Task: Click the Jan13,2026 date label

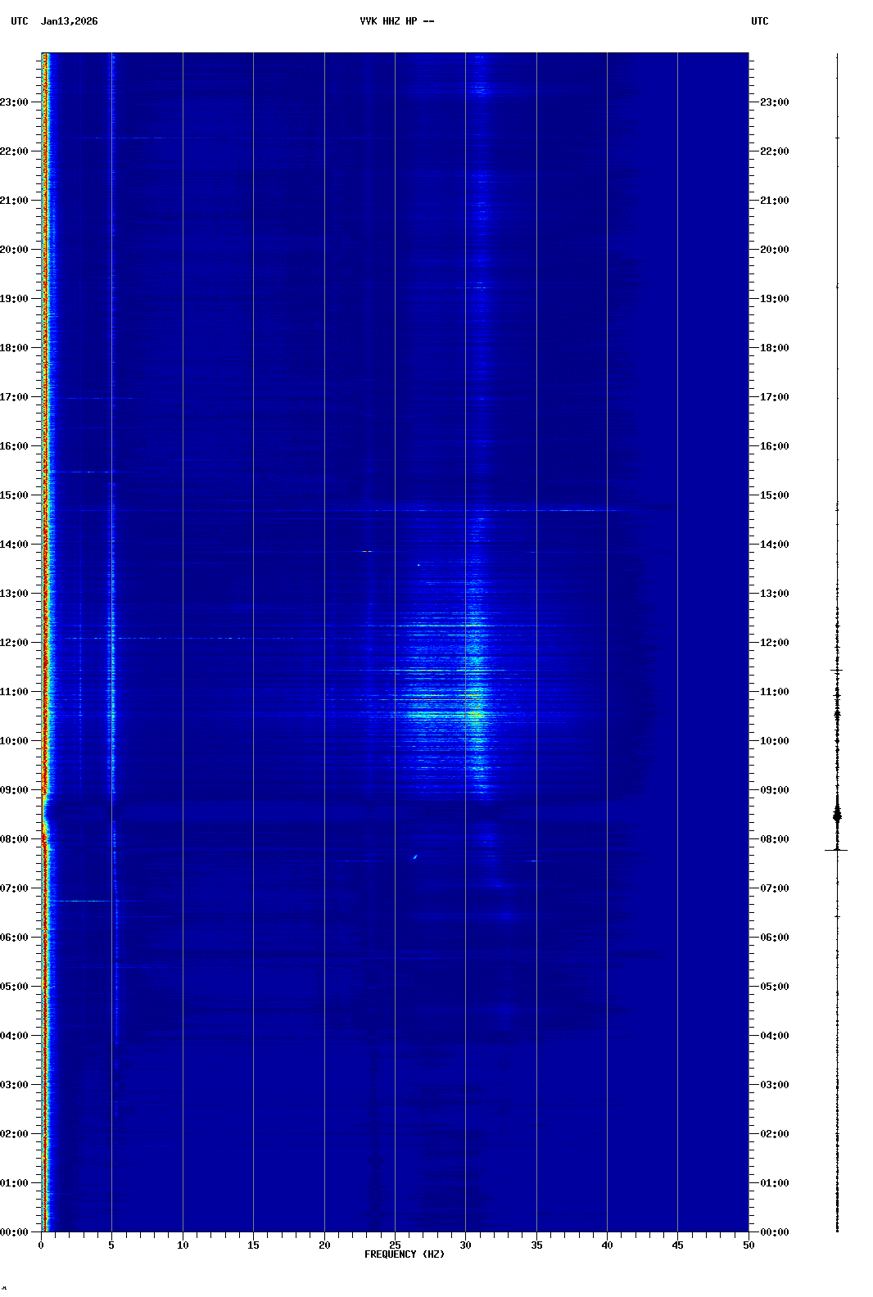Action: point(69,21)
